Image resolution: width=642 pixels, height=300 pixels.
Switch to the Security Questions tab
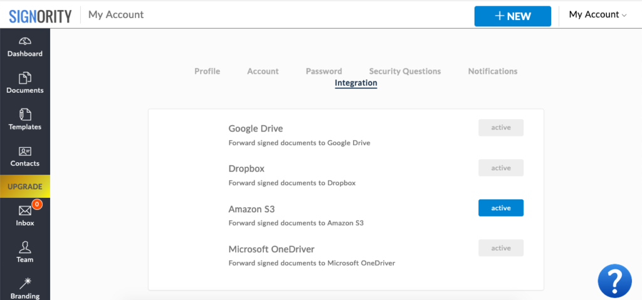[x=405, y=71]
